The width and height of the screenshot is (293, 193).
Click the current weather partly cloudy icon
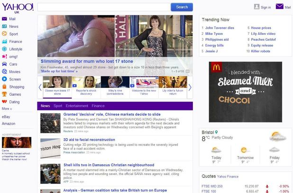[277, 136]
